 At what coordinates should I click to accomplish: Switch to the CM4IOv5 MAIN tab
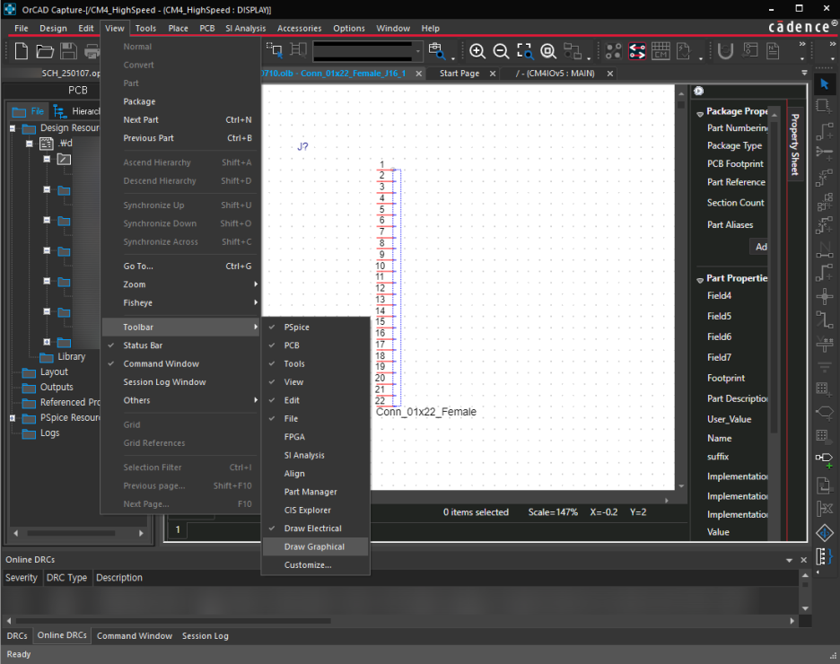pos(555,74)
